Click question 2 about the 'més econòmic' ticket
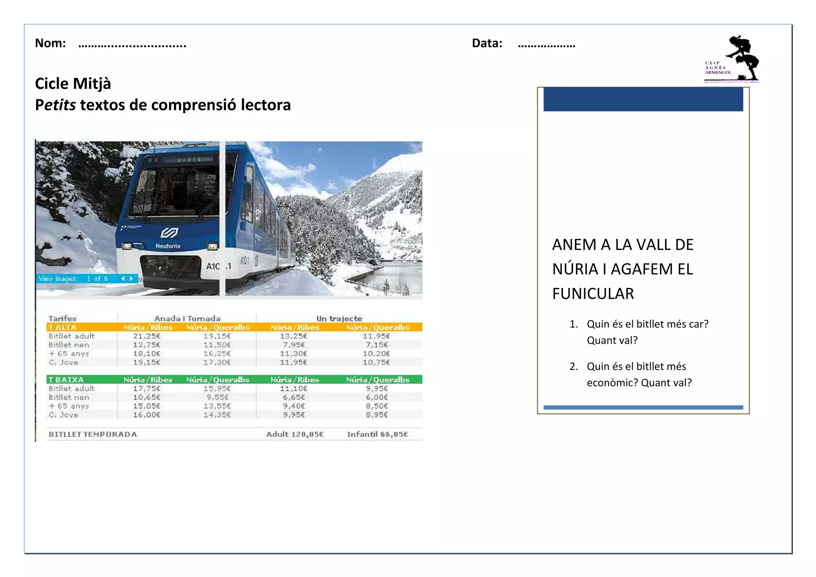The width and height of the screenshot is (816, 577). (639, 374)
